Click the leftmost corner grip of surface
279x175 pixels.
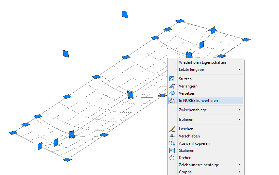point(13,133)
